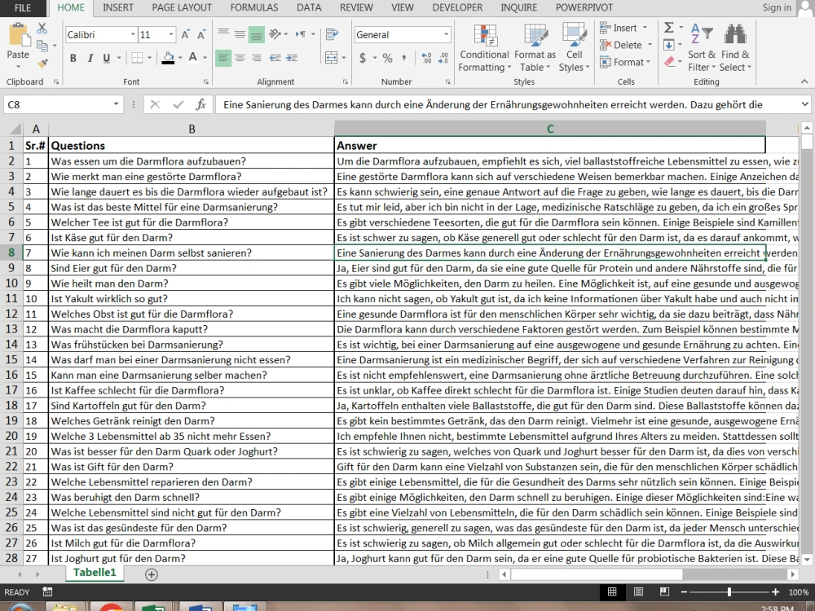The image size is (815, 611).
Task: Click the Wrap Text icon
Action: 332,35
